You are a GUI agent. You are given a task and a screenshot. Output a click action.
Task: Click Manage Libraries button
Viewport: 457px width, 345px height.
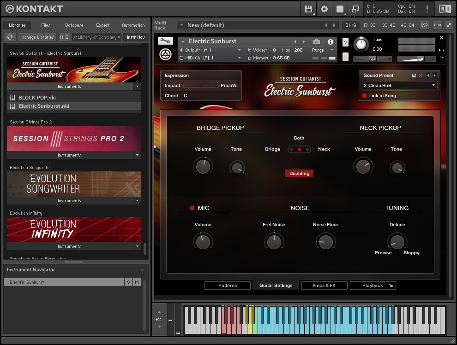click(x=37, y=37)
